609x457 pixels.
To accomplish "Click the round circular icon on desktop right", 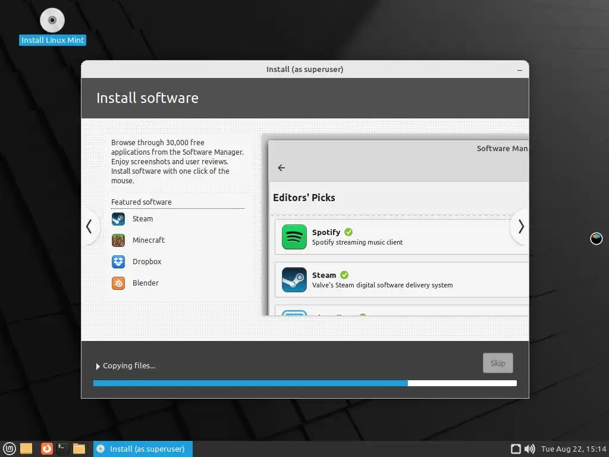I will coord(596,238).
